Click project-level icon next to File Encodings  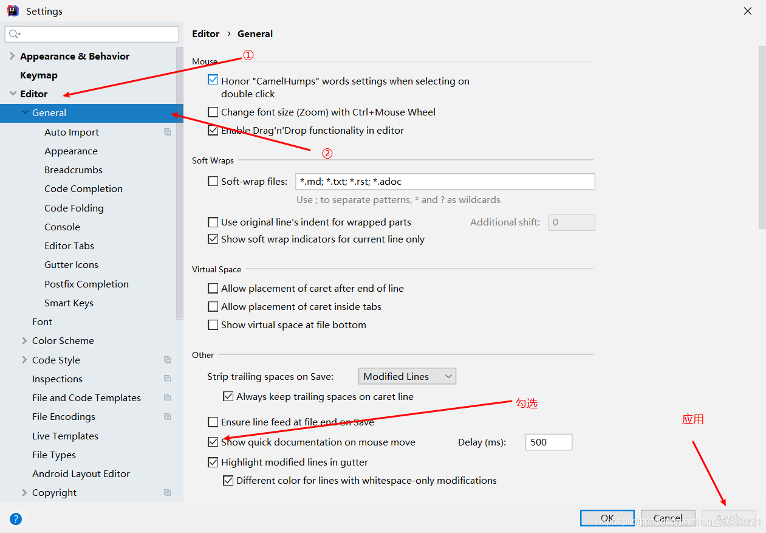(168, 416)
